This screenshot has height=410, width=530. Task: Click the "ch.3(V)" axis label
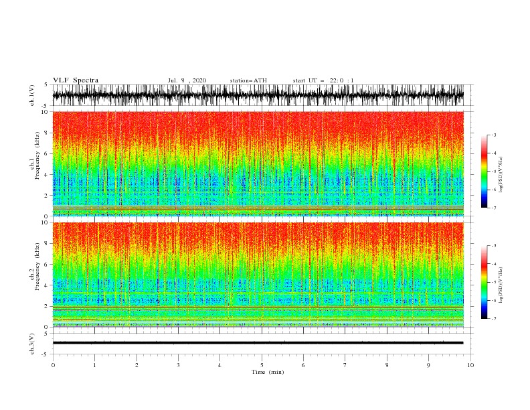(x=32, y=344)
